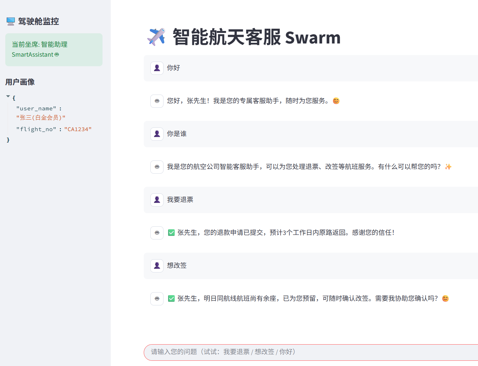Click user avatar next to '想改签' message
This screenshot has width=478, height=366.
point(157,266)
